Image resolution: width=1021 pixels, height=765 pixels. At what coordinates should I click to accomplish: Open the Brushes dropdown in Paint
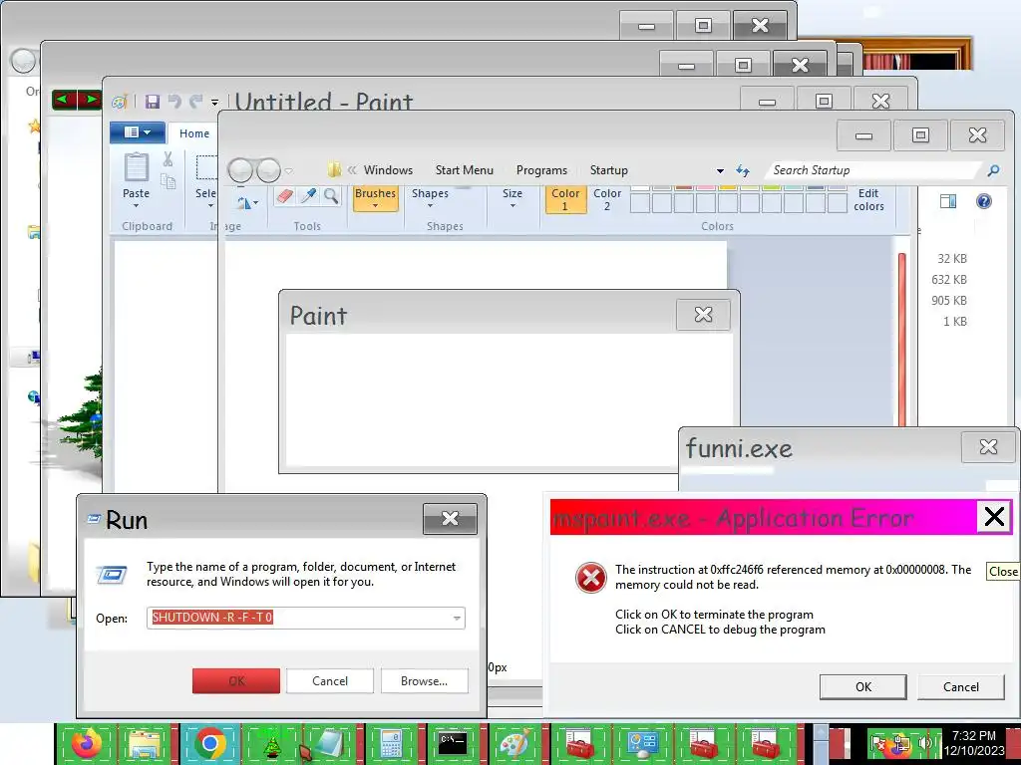[376, 199]
